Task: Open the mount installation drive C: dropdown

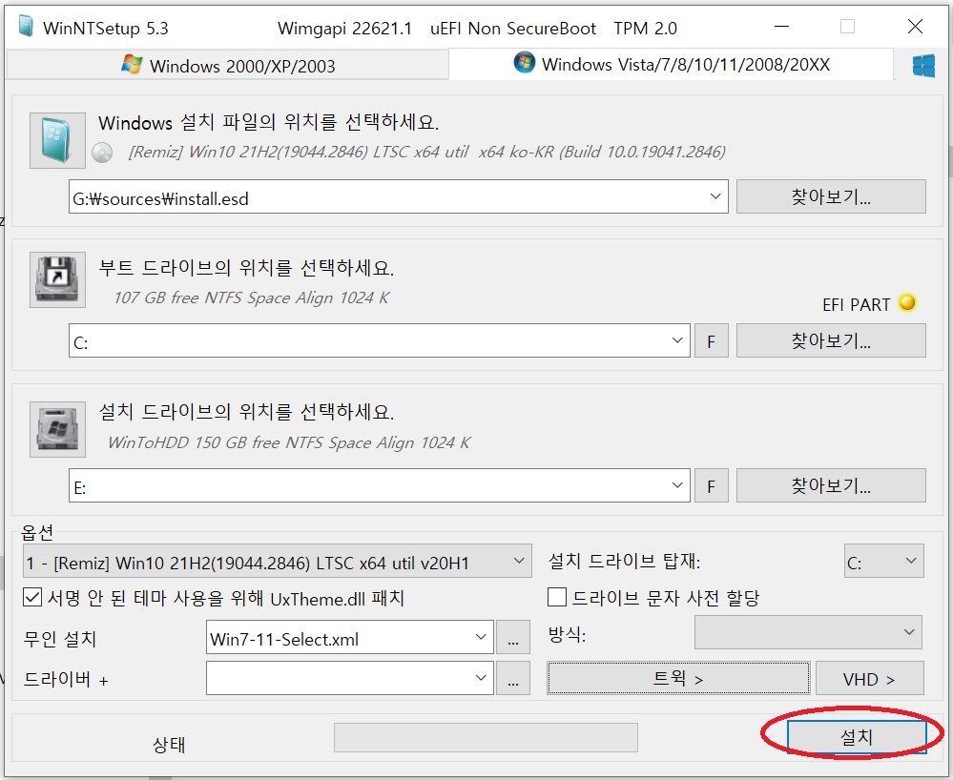Action: (884, 562)
